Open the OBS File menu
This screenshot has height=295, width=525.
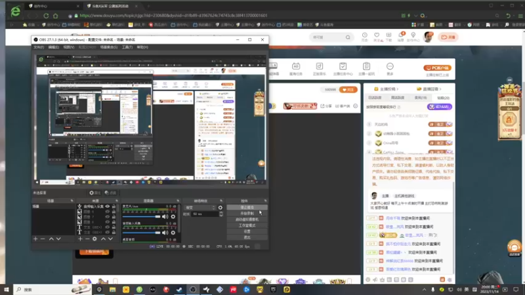[x=39, y=47]
